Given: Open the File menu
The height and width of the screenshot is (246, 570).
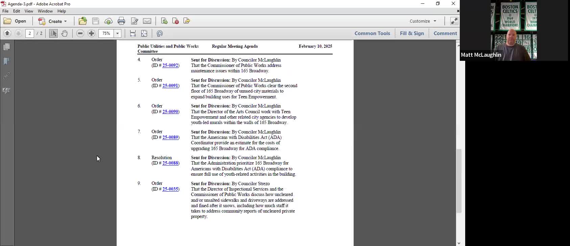Looking at the screenshot, I should coord(5,11).
